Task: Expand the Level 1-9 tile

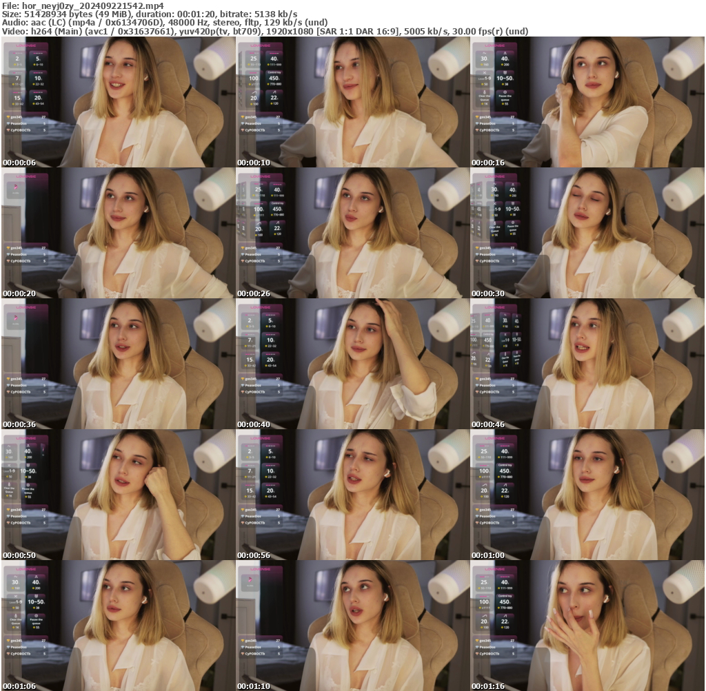Action: click(484, 78)
